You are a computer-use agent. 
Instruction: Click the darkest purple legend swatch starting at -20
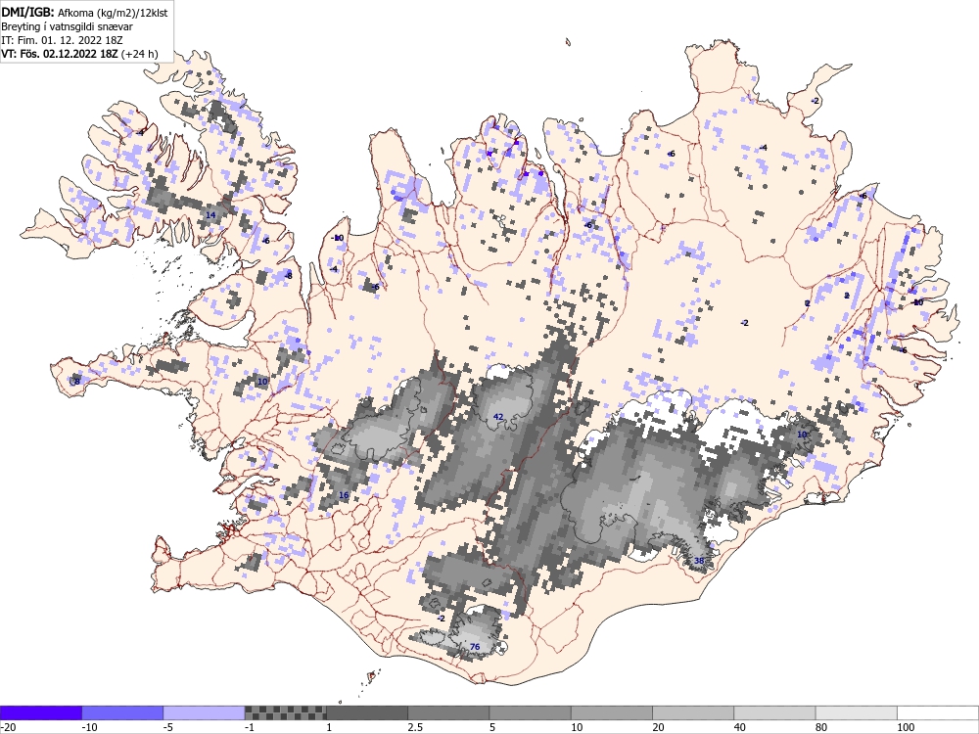pyautogui.click(x=40, y=712)
